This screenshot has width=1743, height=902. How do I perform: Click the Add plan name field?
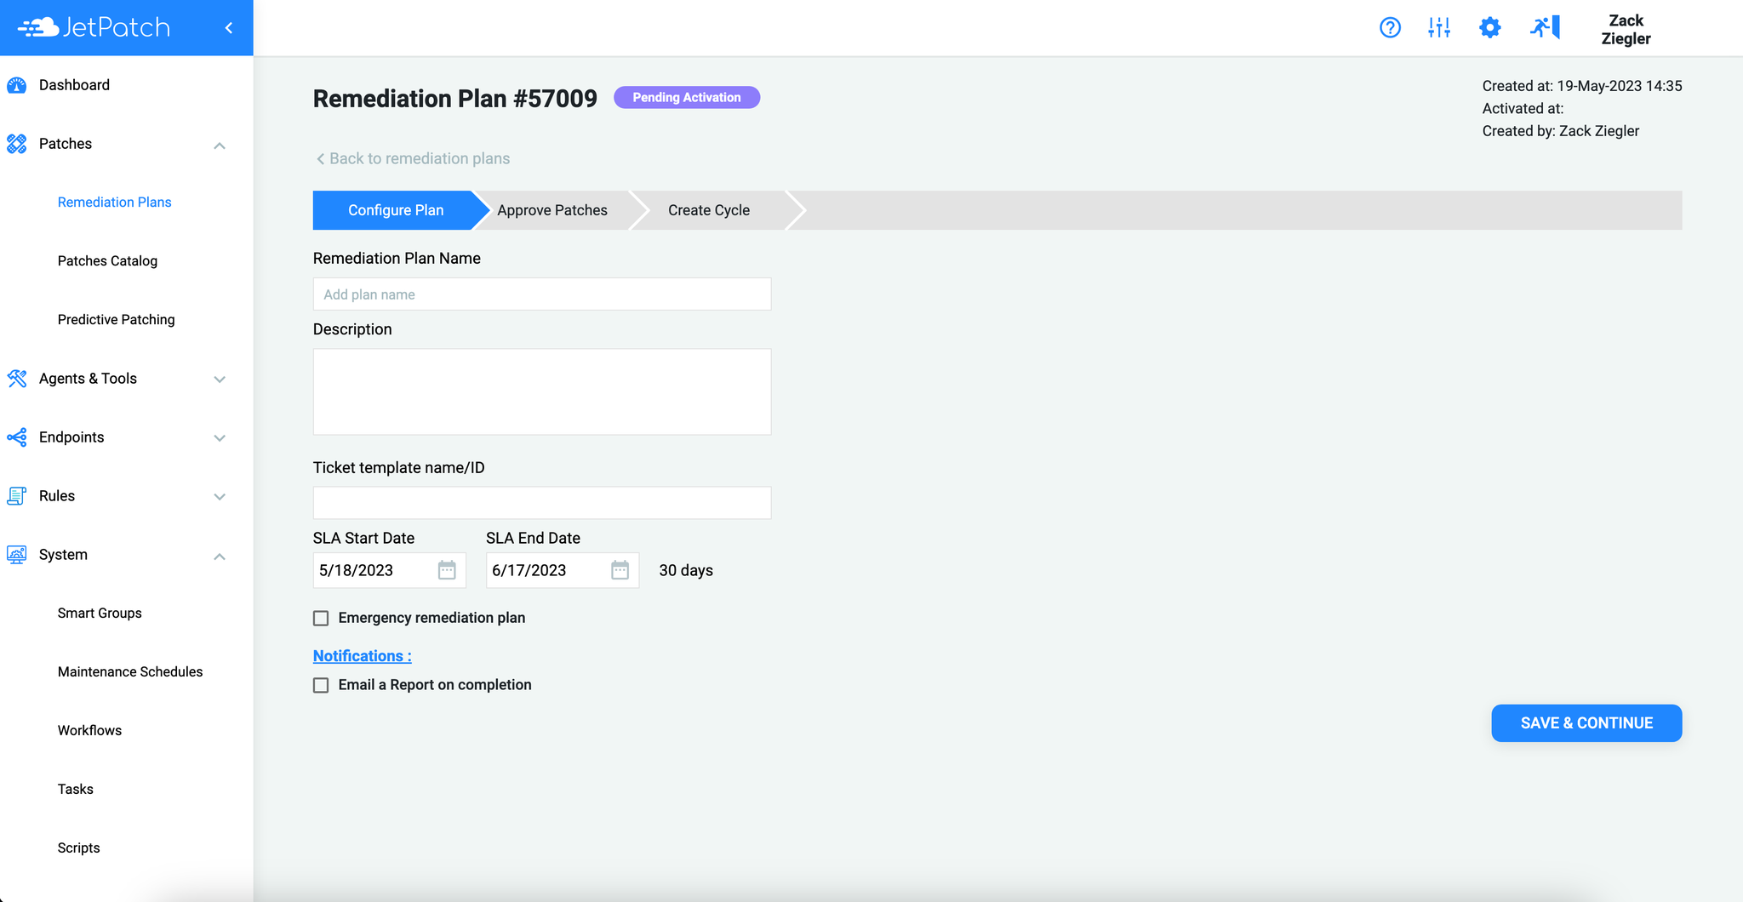coord(541,294)
